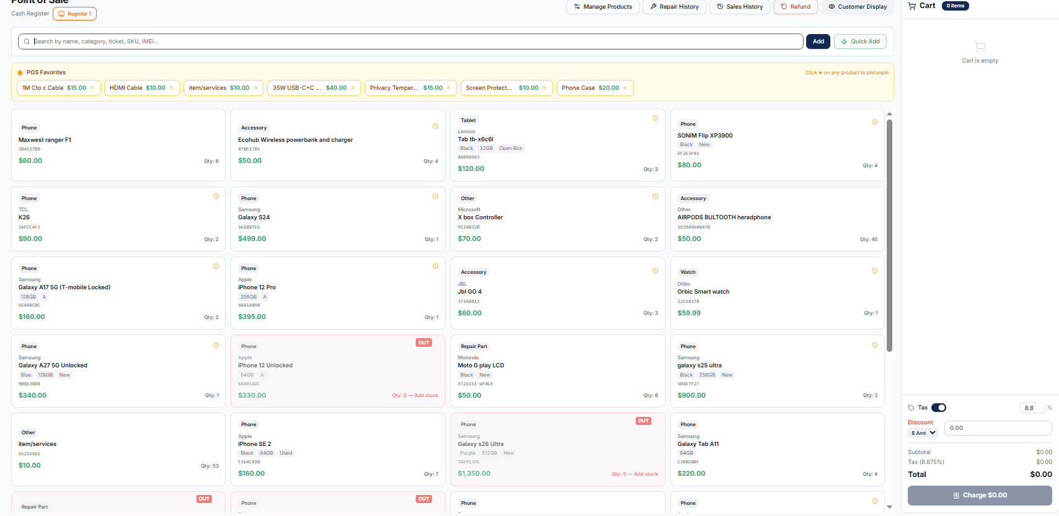The width and height of the screenshot is (1059, 516).
Task: Click info icon on Orbic Smart watch card
Action: pos(875,271)
